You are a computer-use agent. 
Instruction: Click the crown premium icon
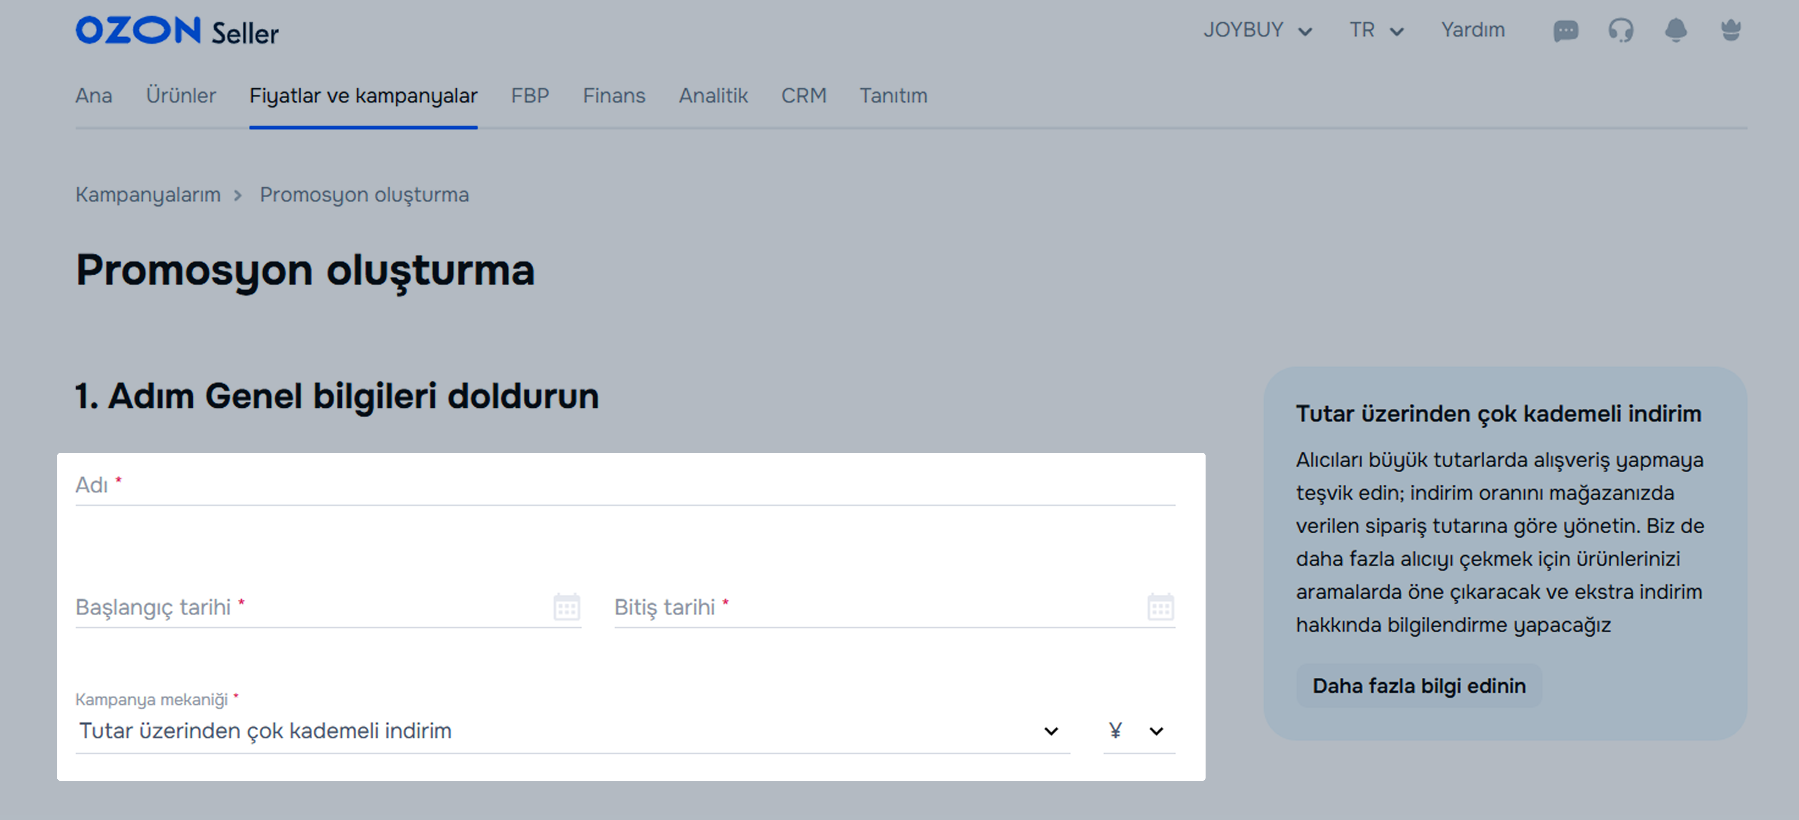(1731, 31)
